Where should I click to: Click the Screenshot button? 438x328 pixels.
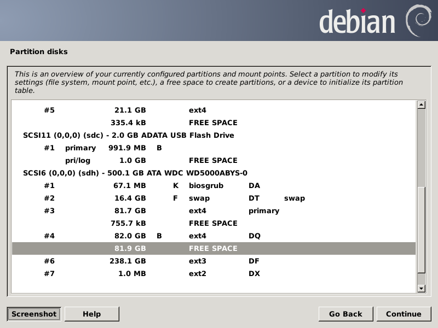pos(34,314)
